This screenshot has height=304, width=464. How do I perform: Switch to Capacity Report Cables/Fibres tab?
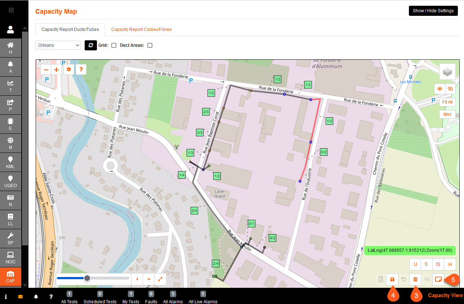(x=141, y=30)
